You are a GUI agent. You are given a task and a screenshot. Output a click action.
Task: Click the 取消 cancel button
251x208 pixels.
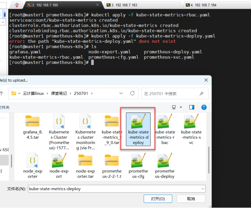pos(191,199)
